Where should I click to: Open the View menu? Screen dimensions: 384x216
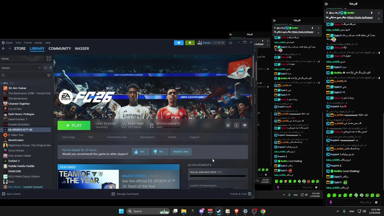[x=18, y=43]
